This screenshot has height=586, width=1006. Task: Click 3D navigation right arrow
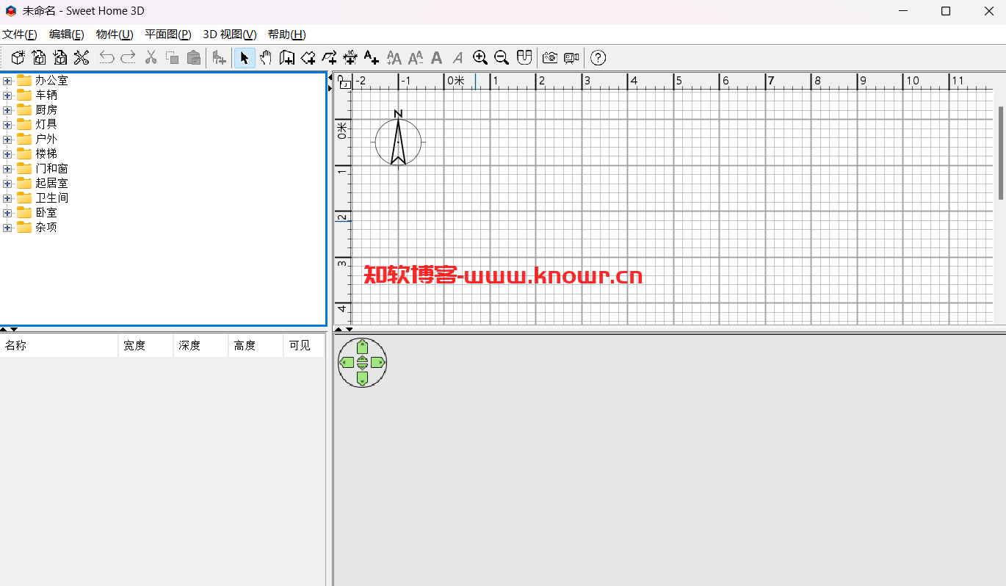point(377,362)
